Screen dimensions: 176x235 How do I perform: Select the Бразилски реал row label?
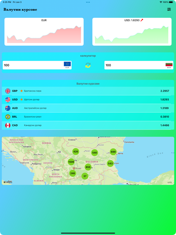click(33, 116)
